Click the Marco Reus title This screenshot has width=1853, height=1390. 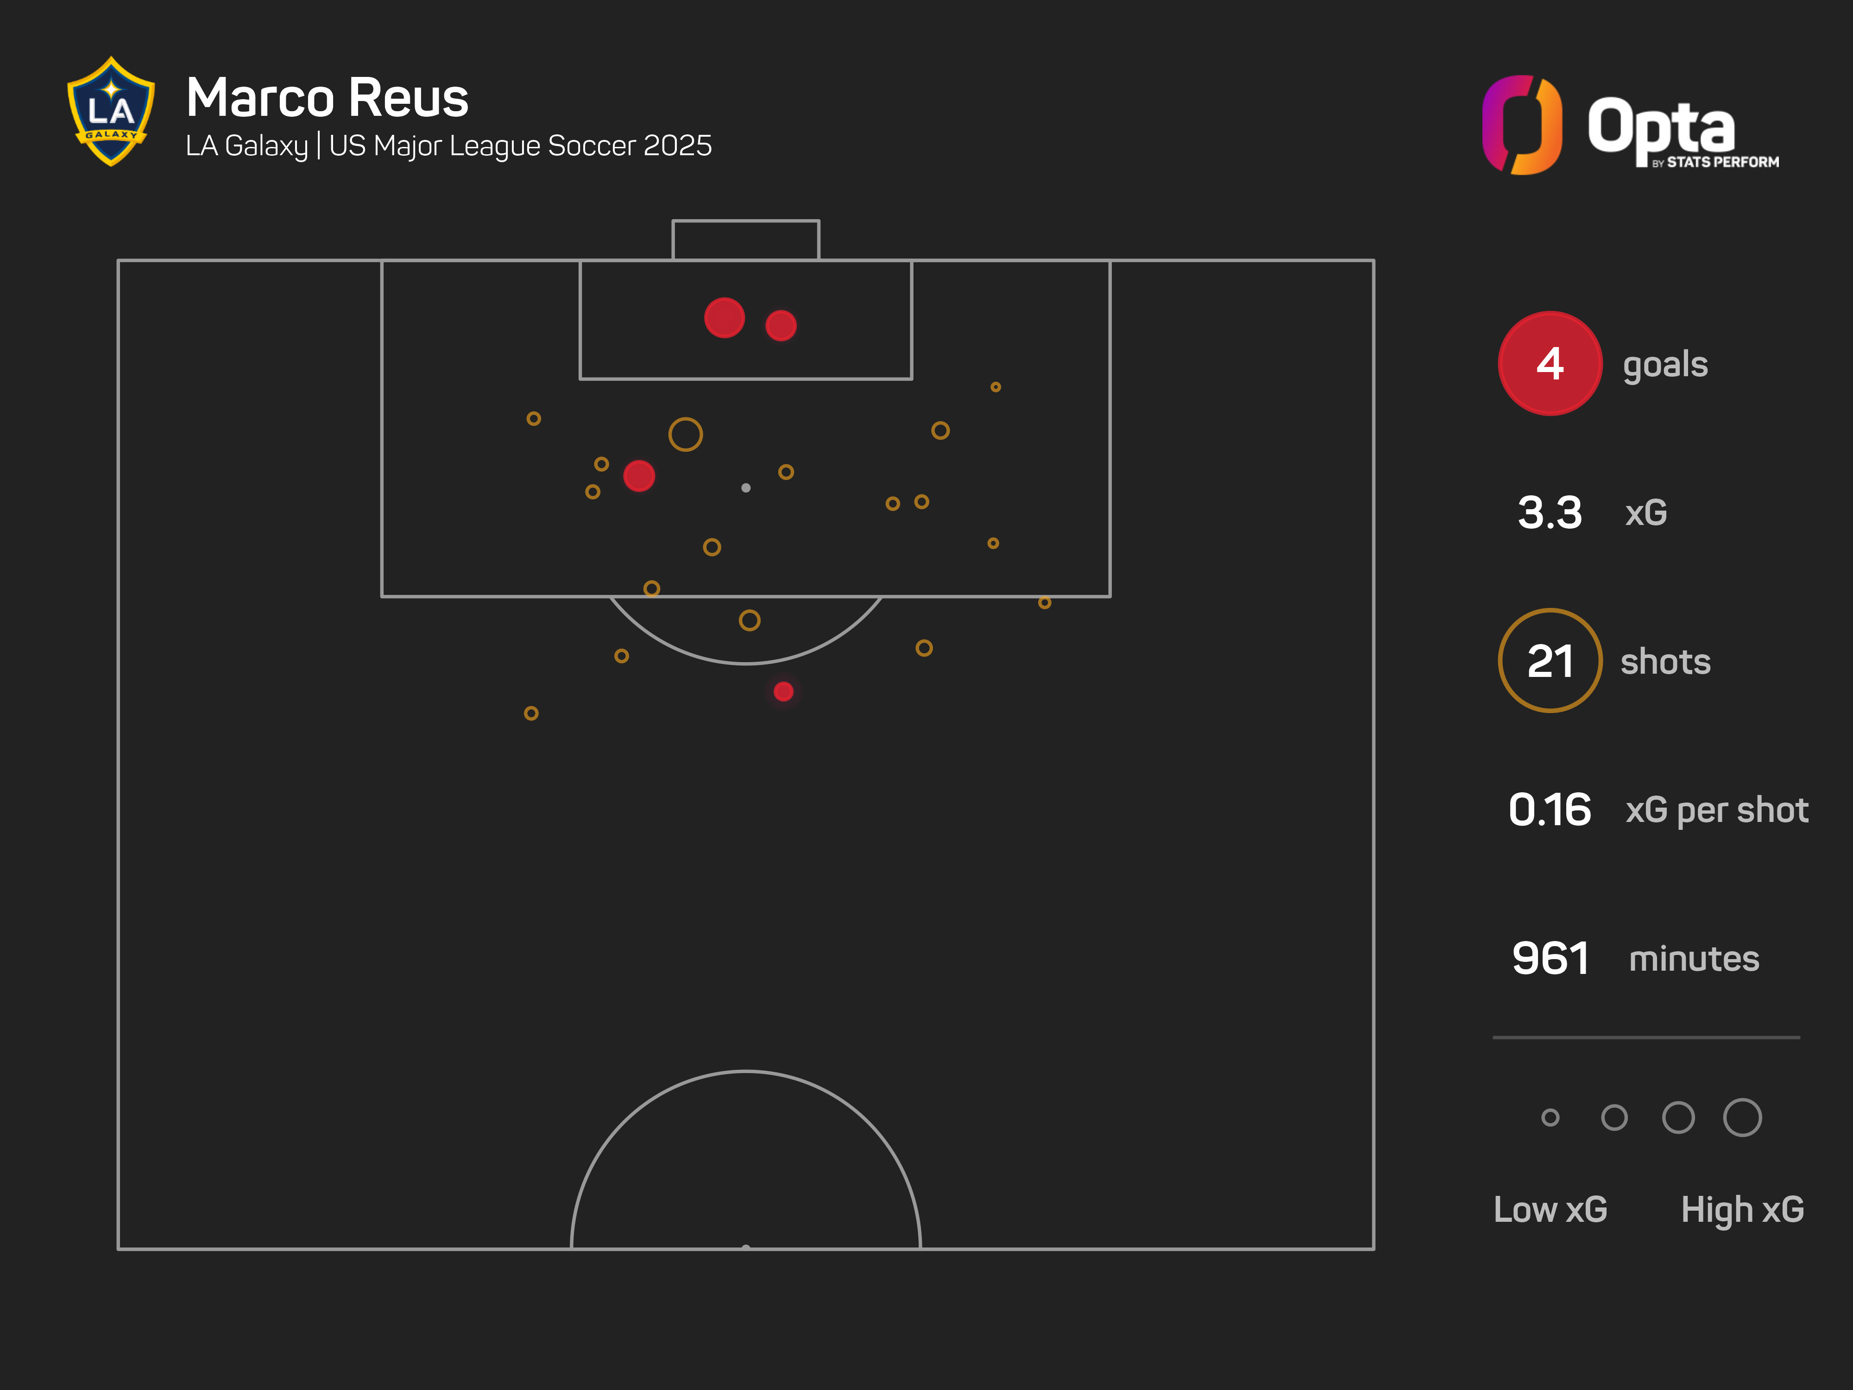click(x=327, y=98)
